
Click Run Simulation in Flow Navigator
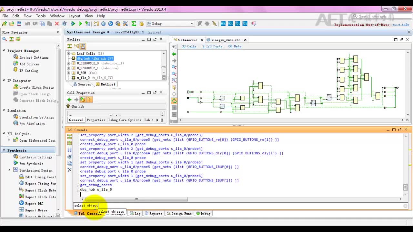(x=32, y=124)
